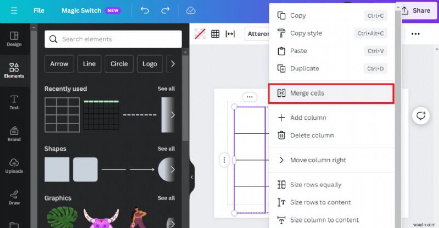439x228 pixels.
Task: Expand Shapes row with chevron
Action: click(x=173, y=169)
